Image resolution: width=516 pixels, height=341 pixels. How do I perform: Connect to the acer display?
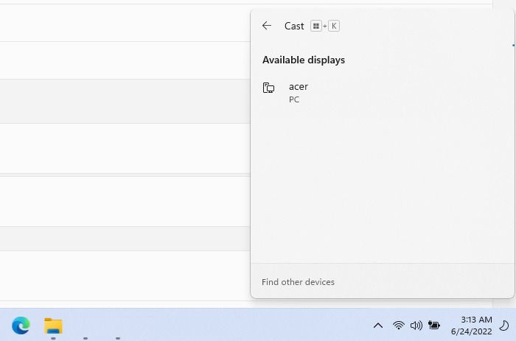299,87
